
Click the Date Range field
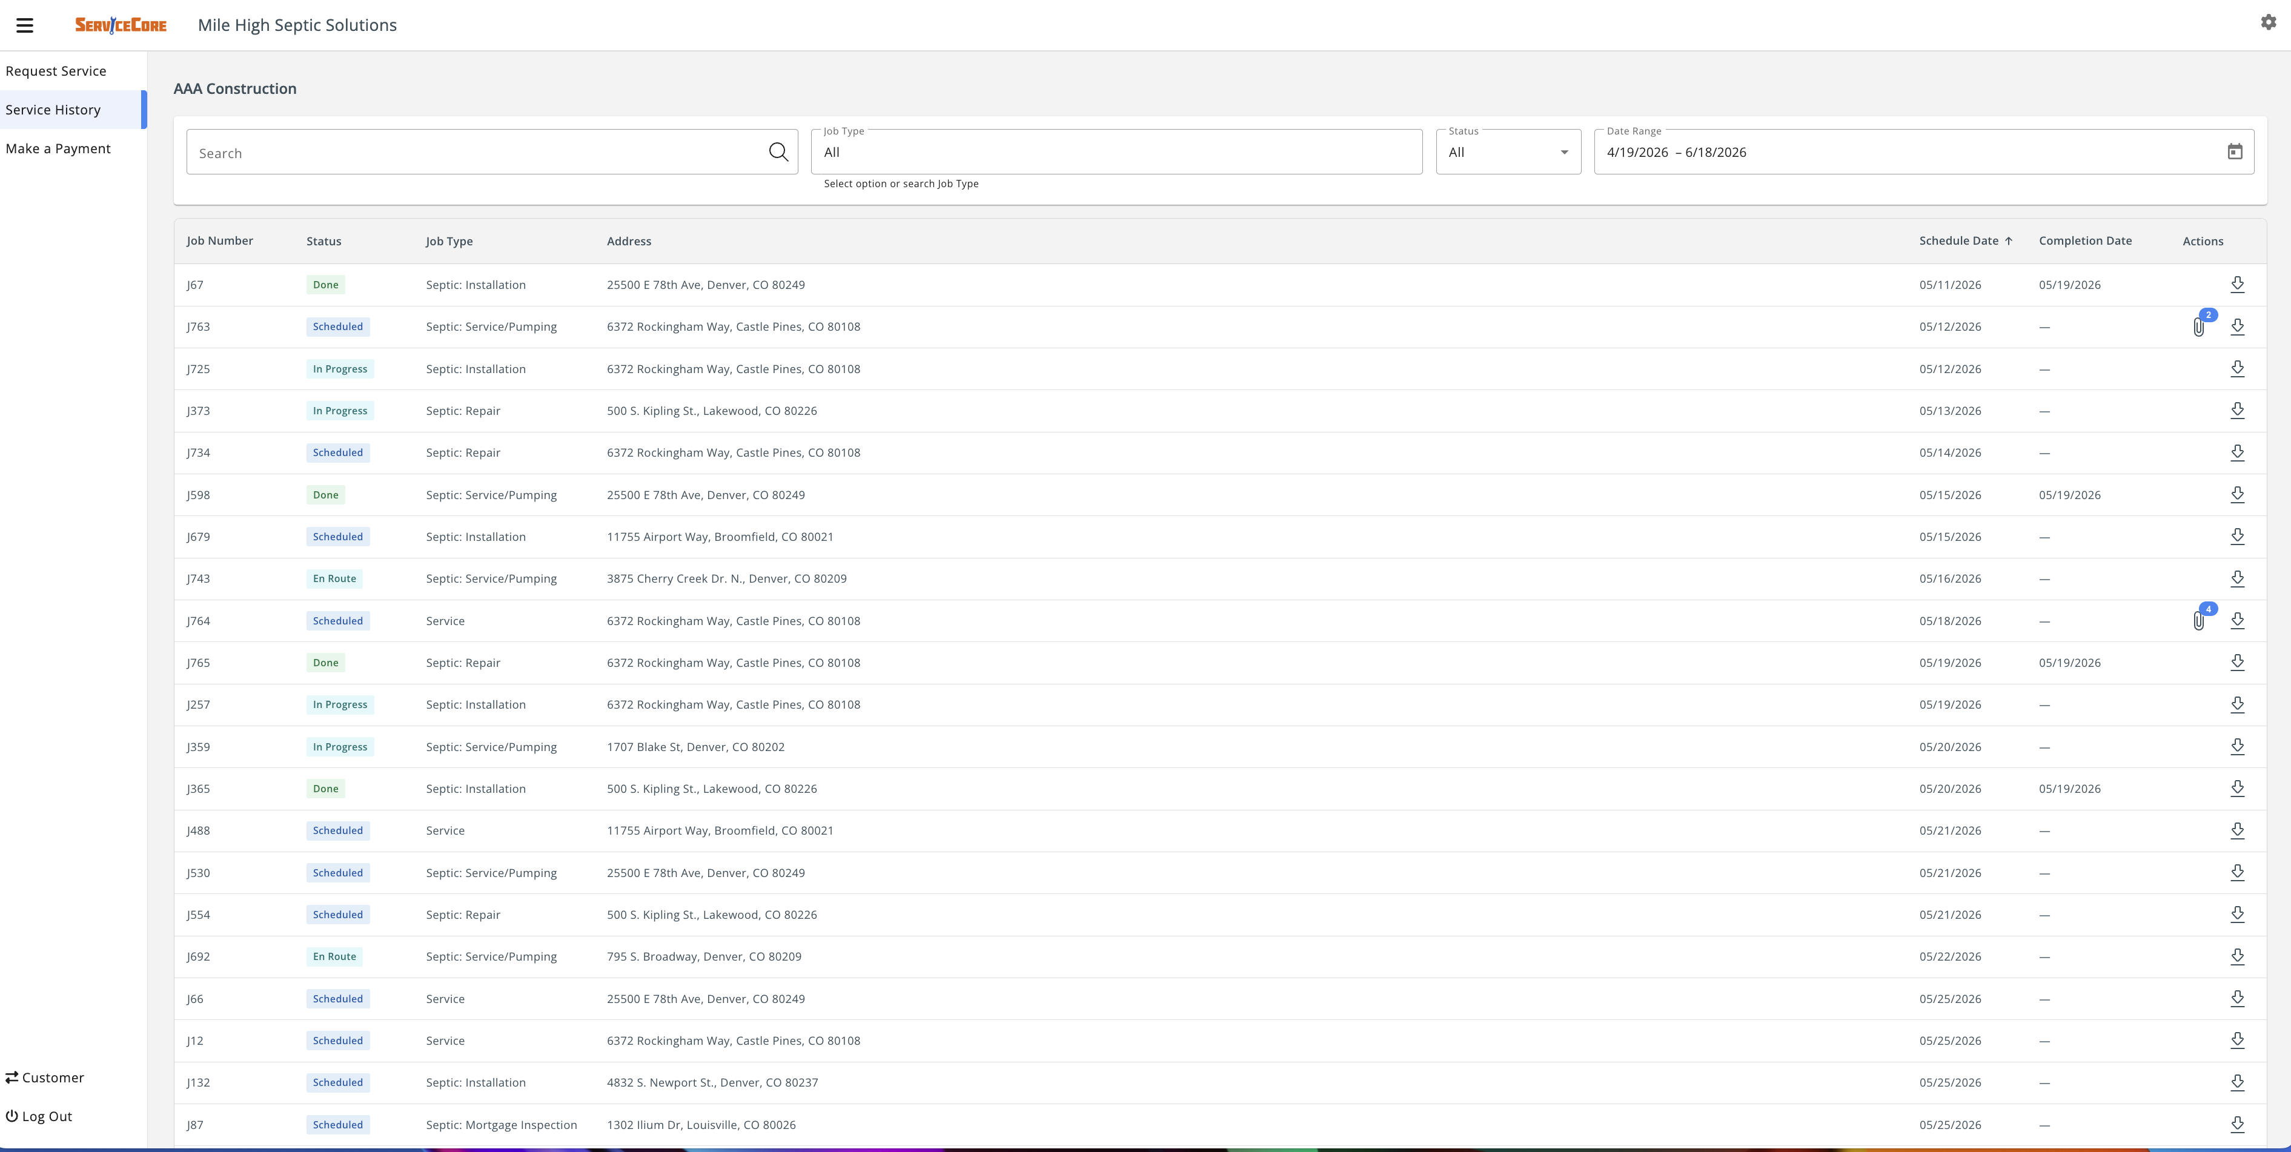[x=1924, y=152]
